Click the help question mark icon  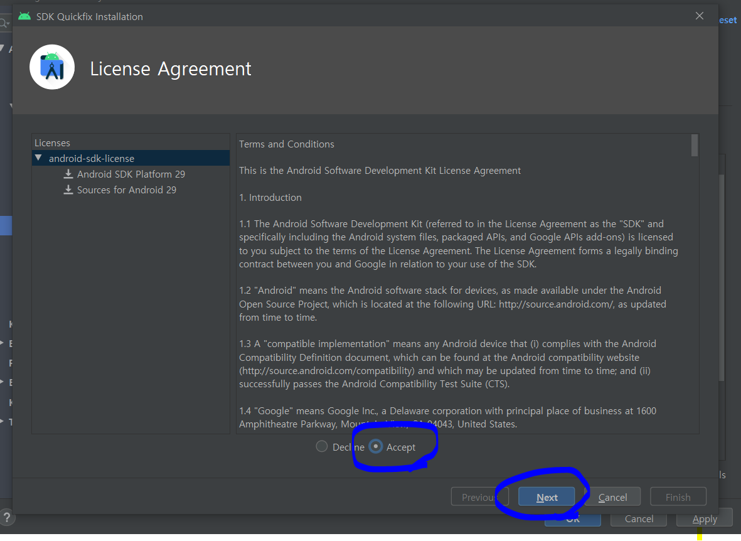pyautogui.click(x=7, y=517)
